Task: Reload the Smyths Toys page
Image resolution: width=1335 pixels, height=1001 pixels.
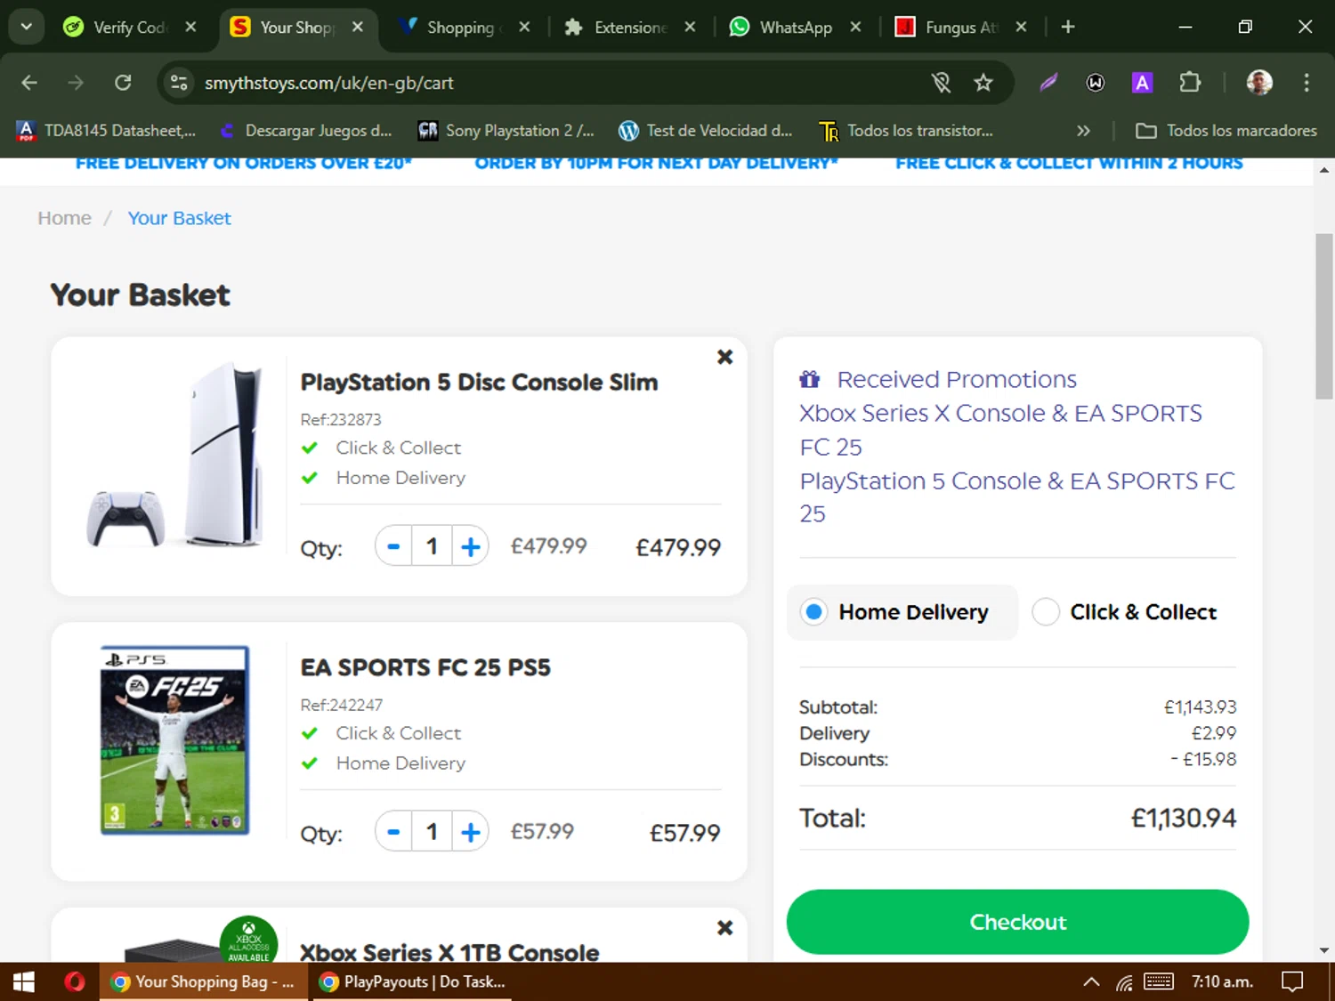Action: (x=123, y=83)
